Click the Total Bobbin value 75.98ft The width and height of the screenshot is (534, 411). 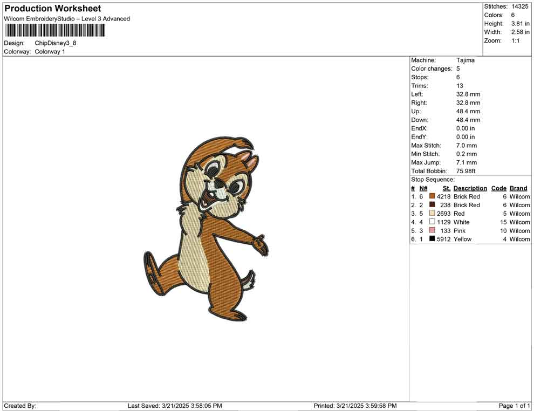(466, 170)
